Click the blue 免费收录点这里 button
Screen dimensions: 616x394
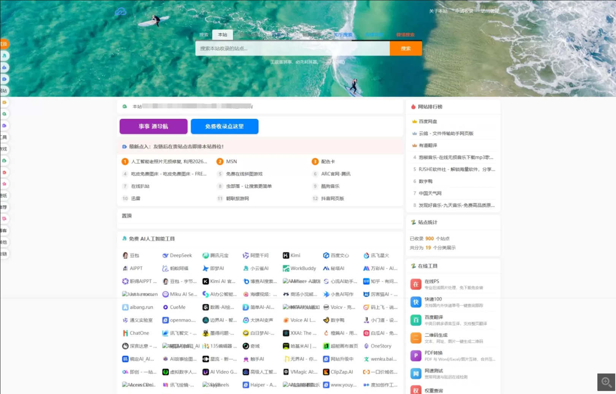pos(225,126)
